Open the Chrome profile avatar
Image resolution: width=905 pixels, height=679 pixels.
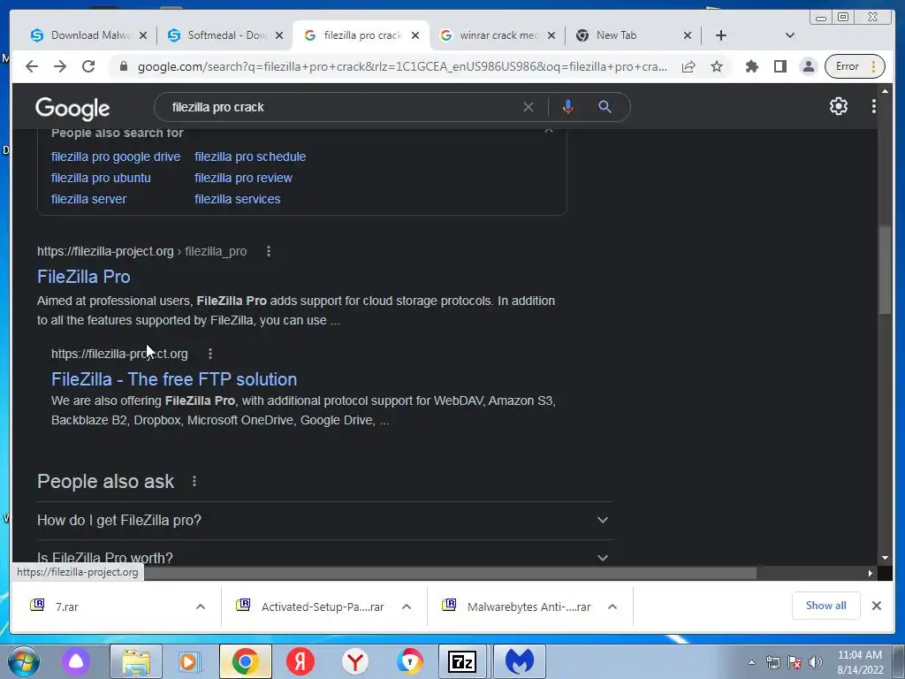tap(809, 66)
